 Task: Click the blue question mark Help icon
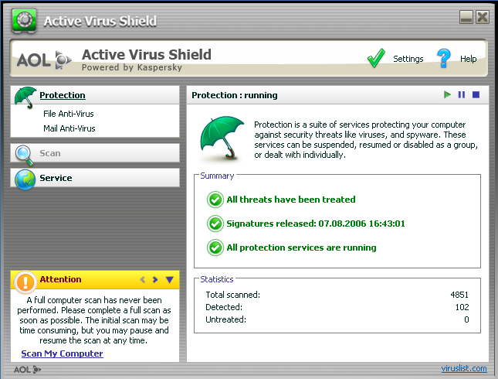pos(443,58)
